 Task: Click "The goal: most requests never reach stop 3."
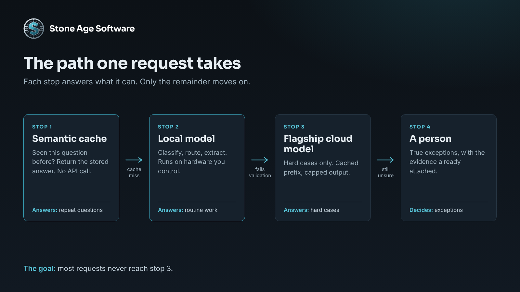pos(98,269)
